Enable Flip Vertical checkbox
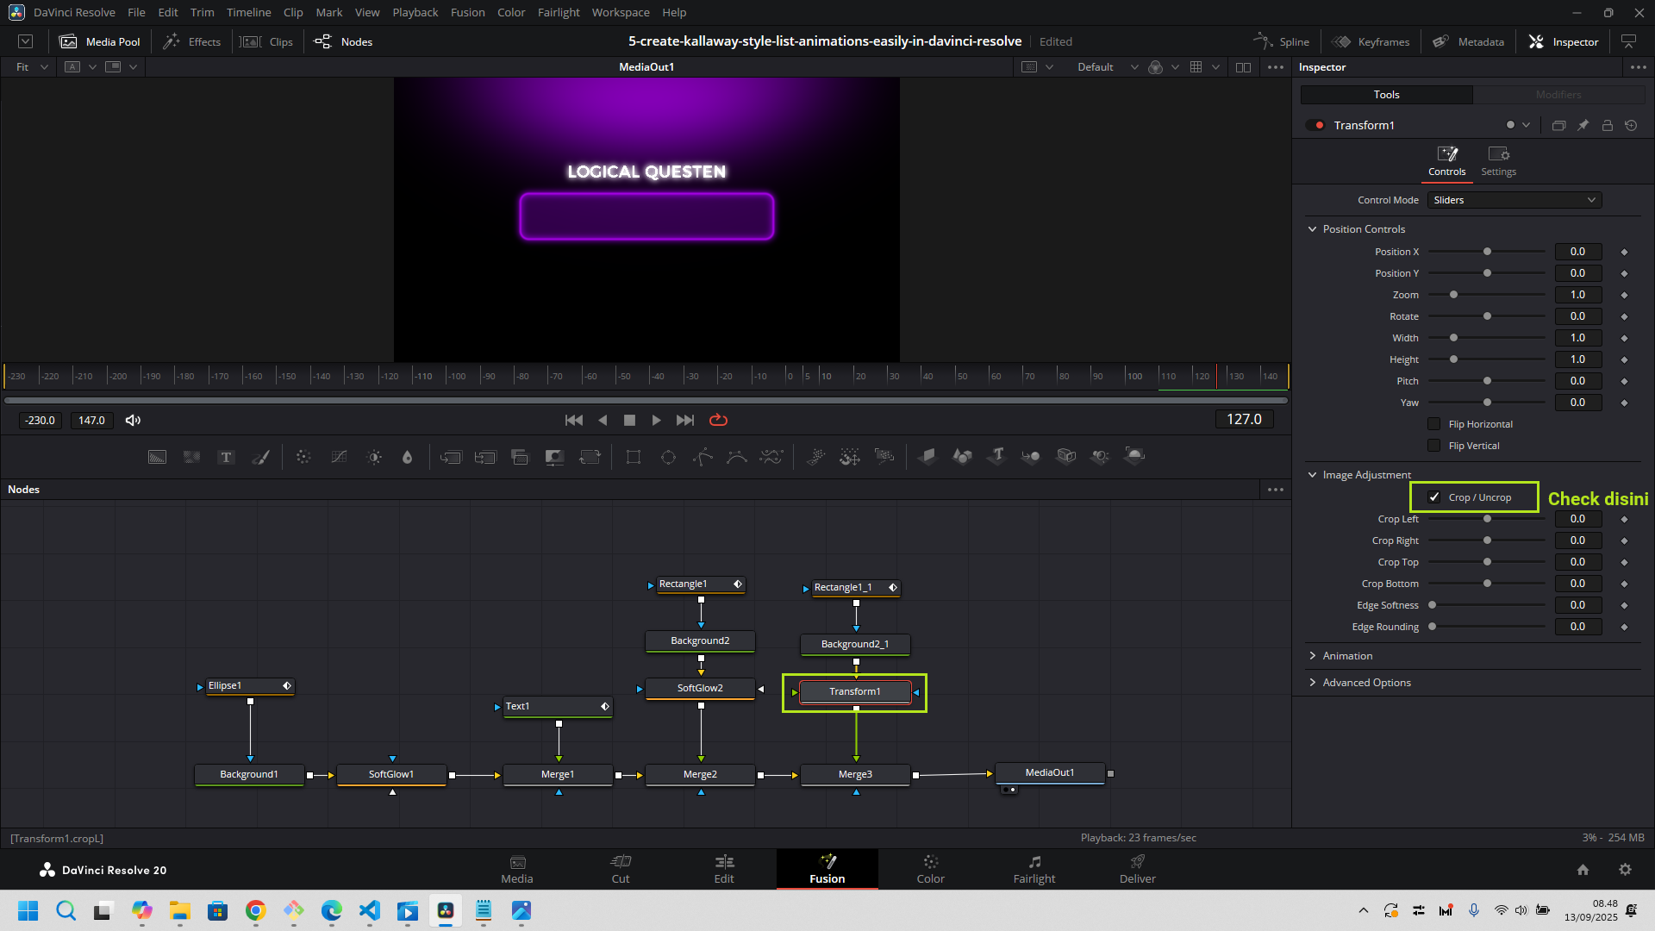The width and height of the screenshot is (1655, 931). click(1434, 446)
